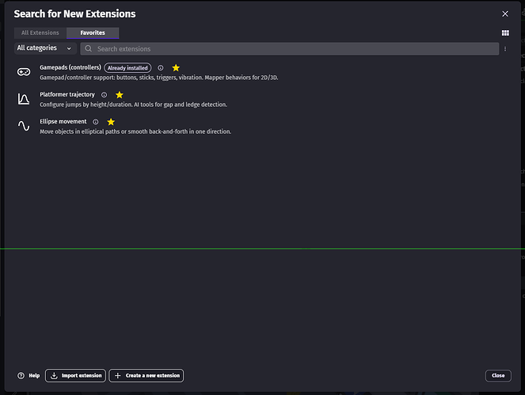Image resolution: width=525 pixels, height=395 pixels.
Task: Click Create a new extension button
Action: (x=146, y=375)
